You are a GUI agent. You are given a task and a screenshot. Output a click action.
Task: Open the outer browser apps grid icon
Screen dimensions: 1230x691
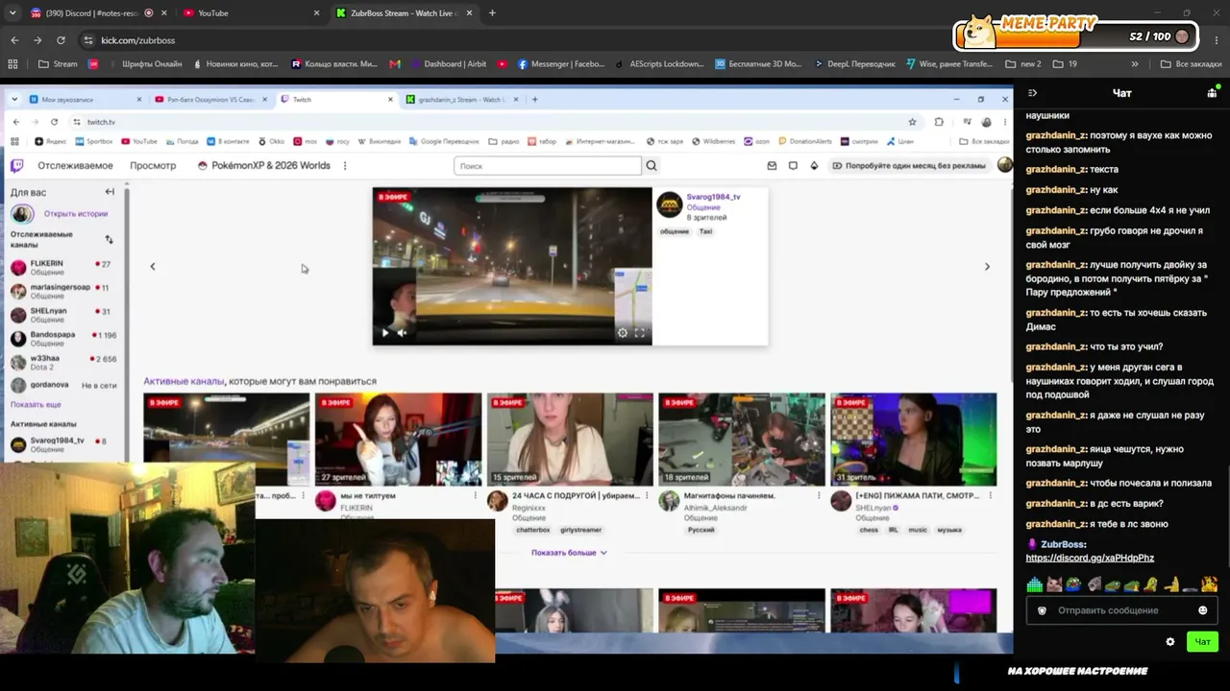(12, 64)
